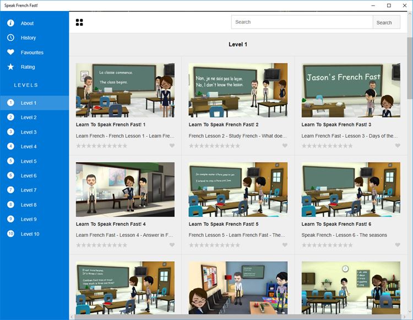Screen dimensions: 413x320
Task: Play the Jason's French Fast thumbnail
Action: tap(351, 90)
